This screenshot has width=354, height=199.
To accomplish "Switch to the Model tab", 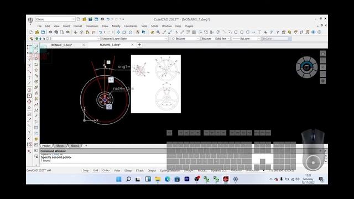I will click(x=46, y=146).
